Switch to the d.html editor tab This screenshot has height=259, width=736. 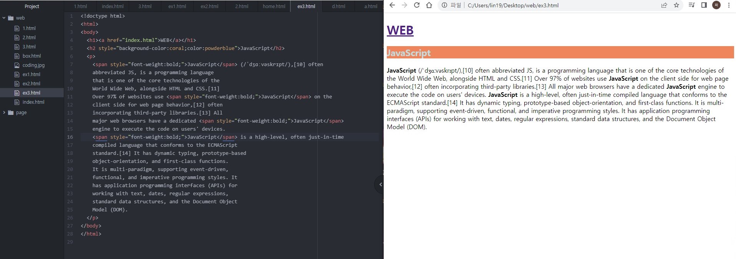tap(338, 6)
